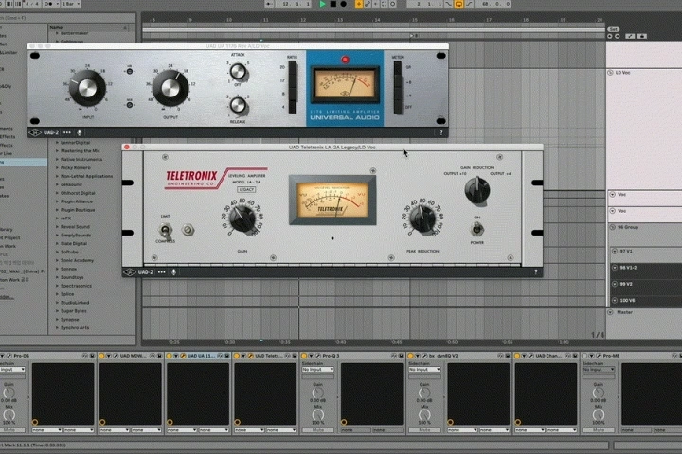682x454 pixels.
Task: Open Pro-Q 3 plugin window wrench icon
Action: [318, 356]
